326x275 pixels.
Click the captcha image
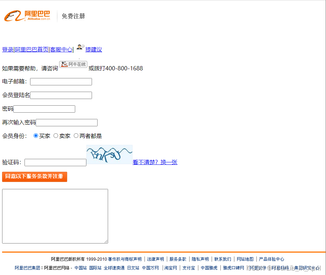109,154
